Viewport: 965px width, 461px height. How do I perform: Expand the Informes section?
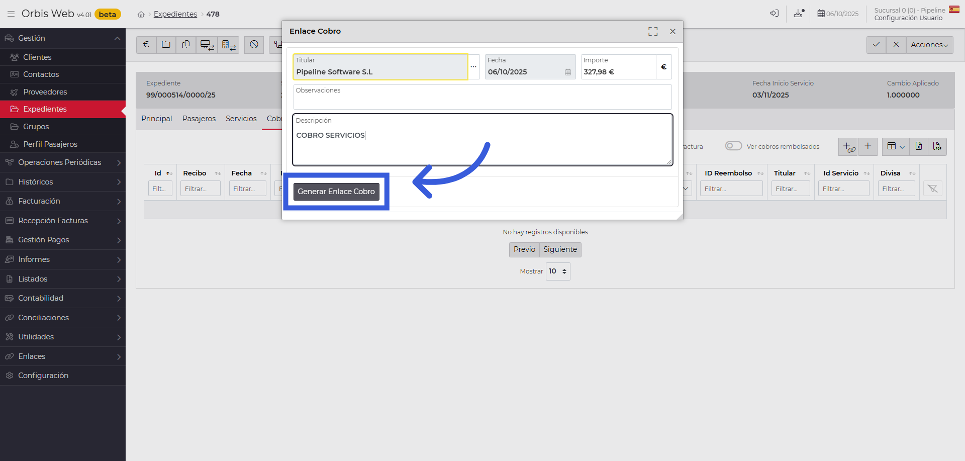[x=63, y=259]
